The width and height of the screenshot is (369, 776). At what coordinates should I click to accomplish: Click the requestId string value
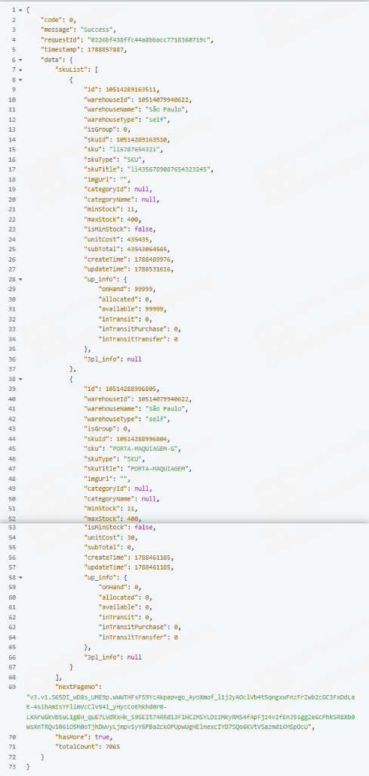[151, 39]
